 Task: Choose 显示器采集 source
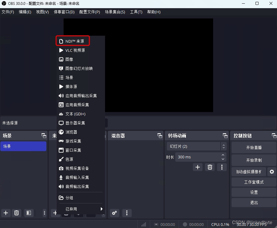(x=81, y=123)
